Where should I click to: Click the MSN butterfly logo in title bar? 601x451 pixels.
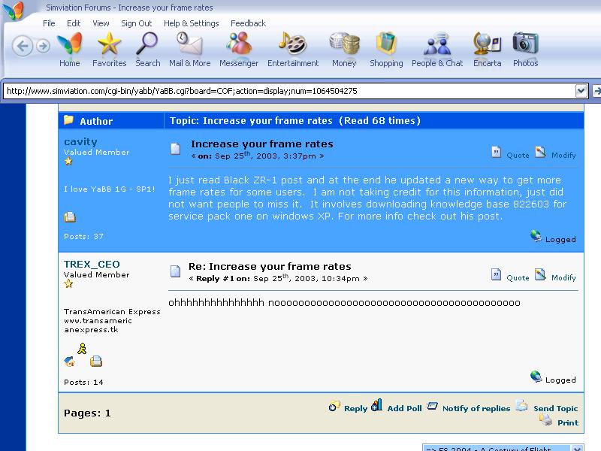(13, 11)
